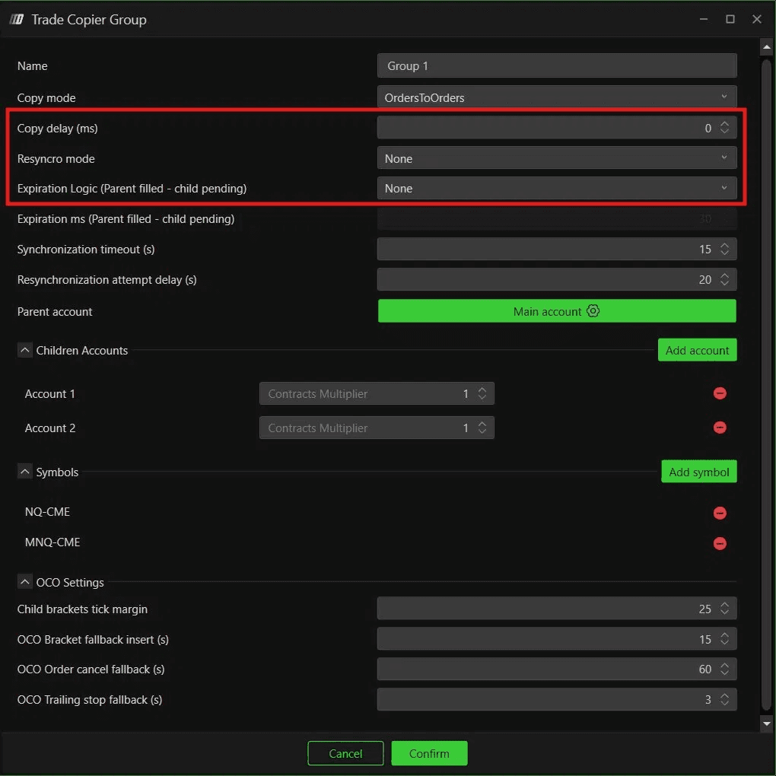Select the Main account parent button

pos(557,311)
